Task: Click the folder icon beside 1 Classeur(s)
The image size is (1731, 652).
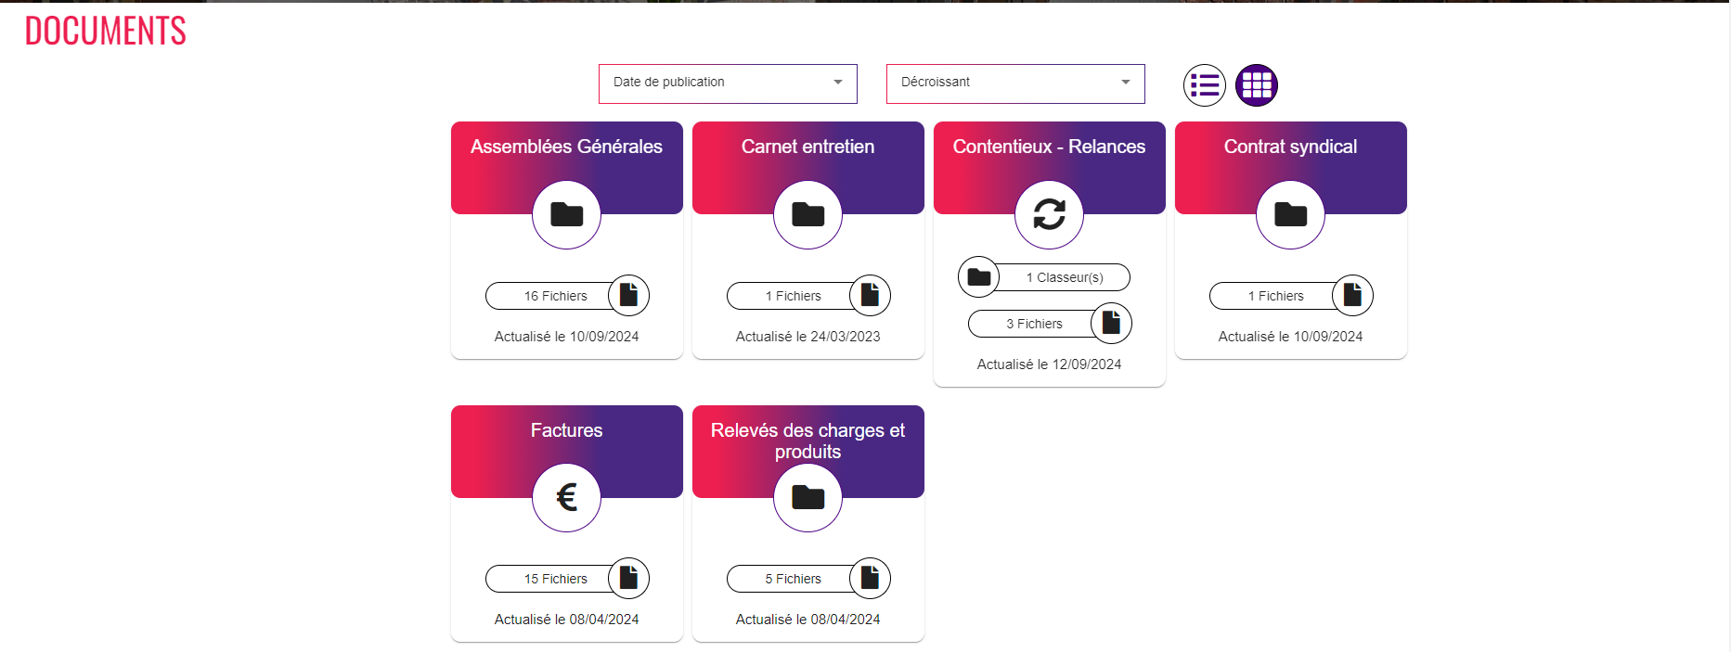Action: pyautogui.click(x=978, y=276)
